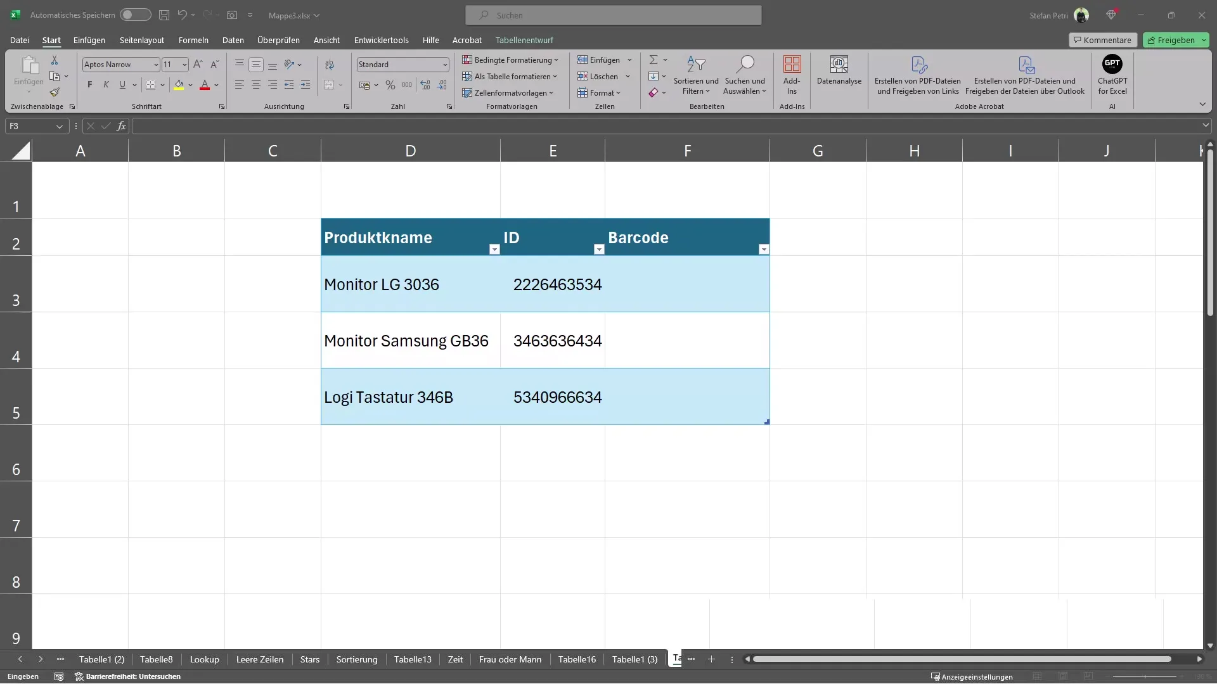Switch to Daten ribbon tab
Viewport: 1217px width, 684px height.
pos(233,40)
